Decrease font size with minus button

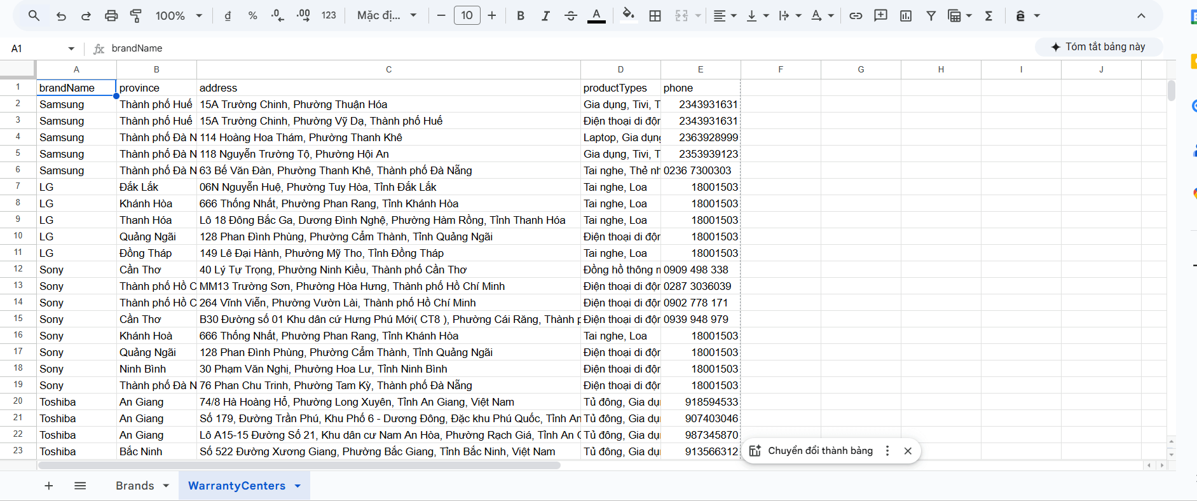441,16
